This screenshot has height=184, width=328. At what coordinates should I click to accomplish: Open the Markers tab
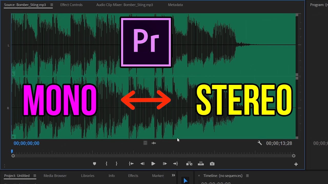pyautogui.click(x=158, y=176)
